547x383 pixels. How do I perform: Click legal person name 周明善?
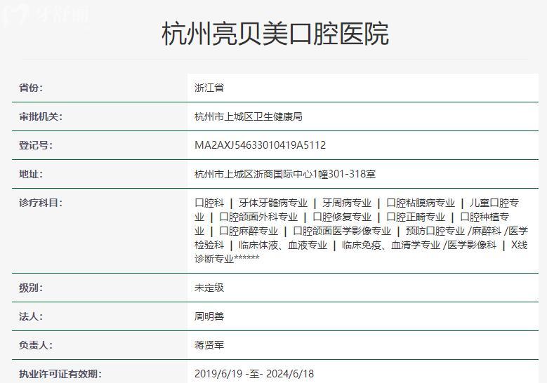[x=209, y=316]
